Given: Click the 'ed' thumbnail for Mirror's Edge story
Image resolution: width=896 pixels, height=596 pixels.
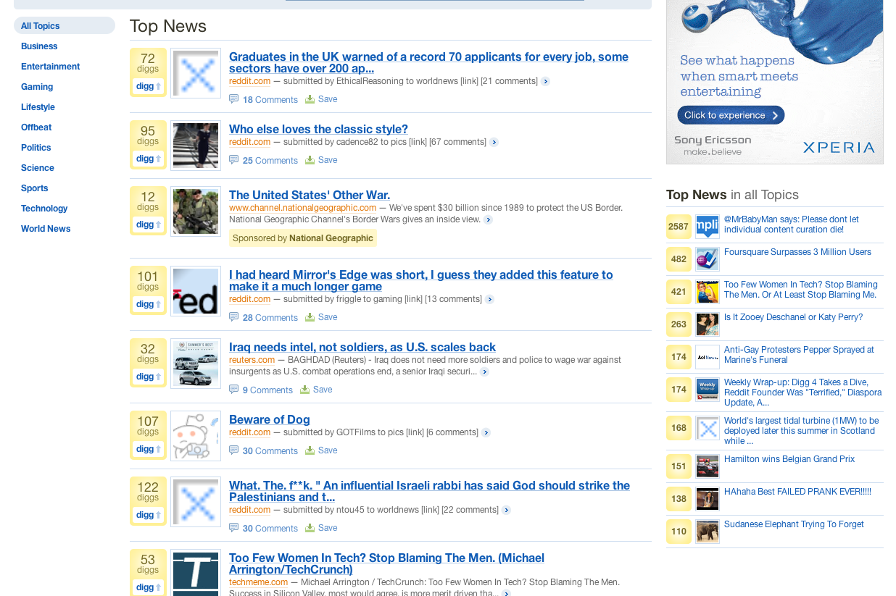Looking at the screenshot, I should coord(196,291).
